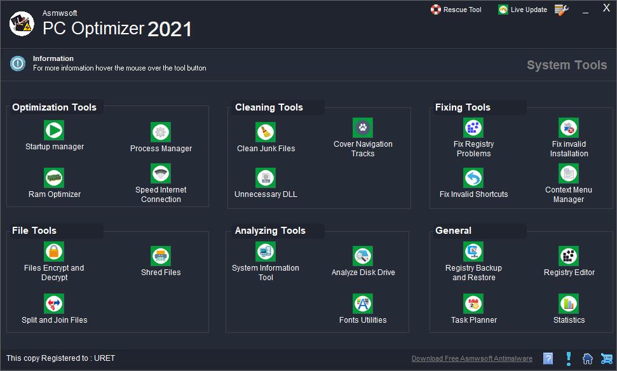This screenshot has height=371, width=617.
Task: Launch the Process Manager icon
Action: [161, 132]
